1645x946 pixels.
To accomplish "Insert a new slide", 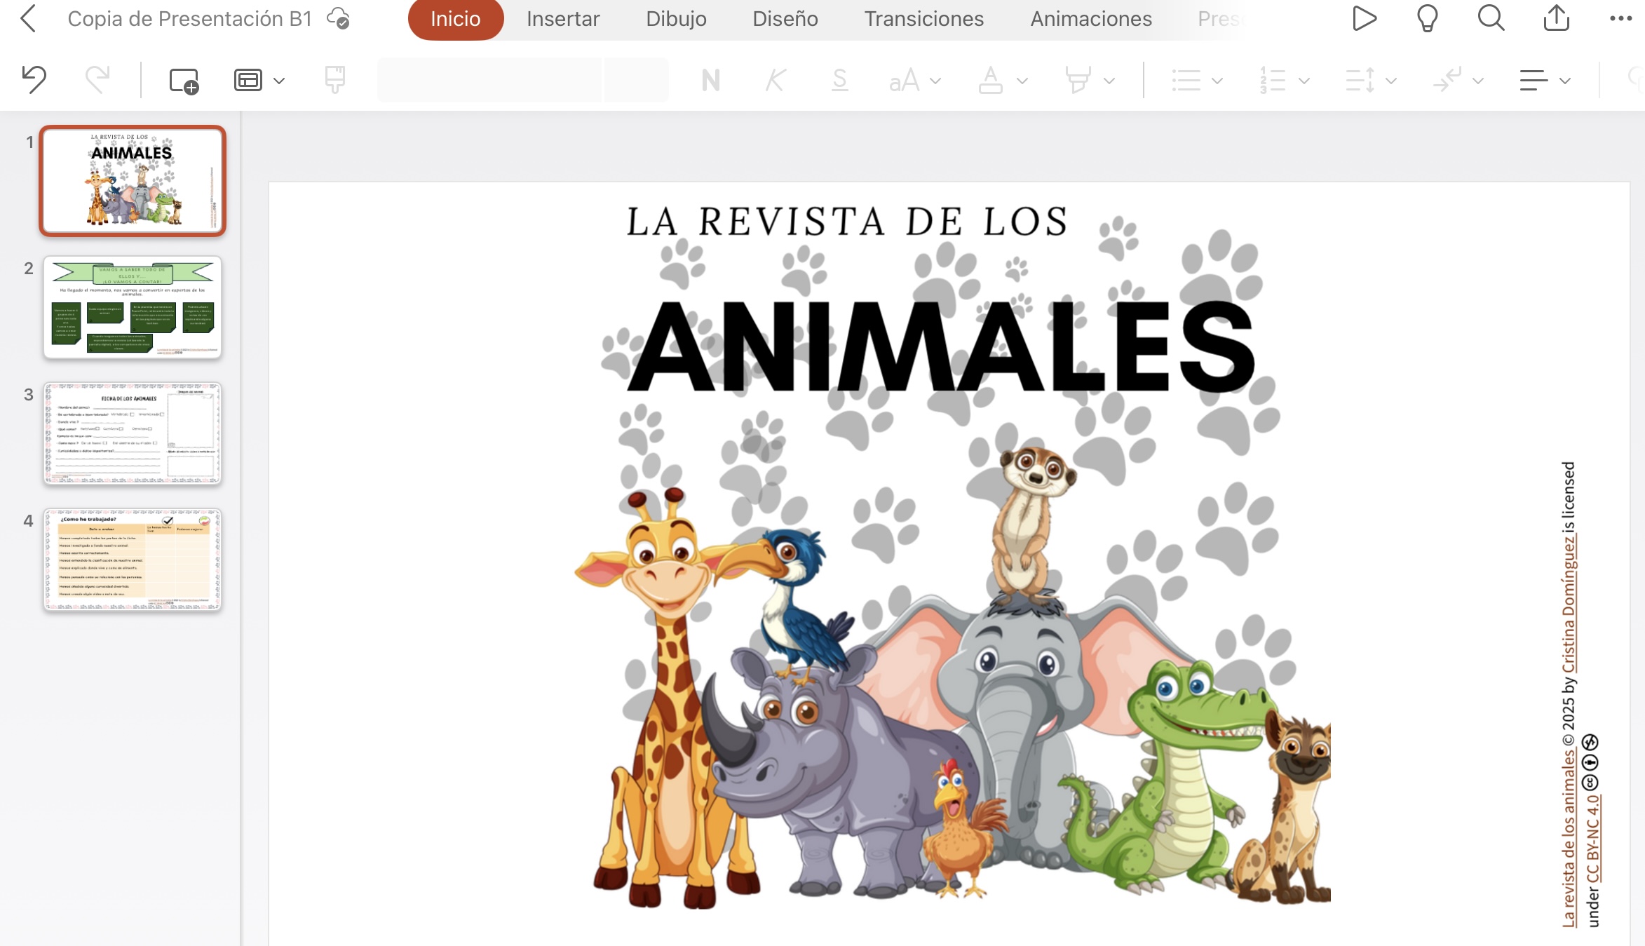I will click(184, 81).
